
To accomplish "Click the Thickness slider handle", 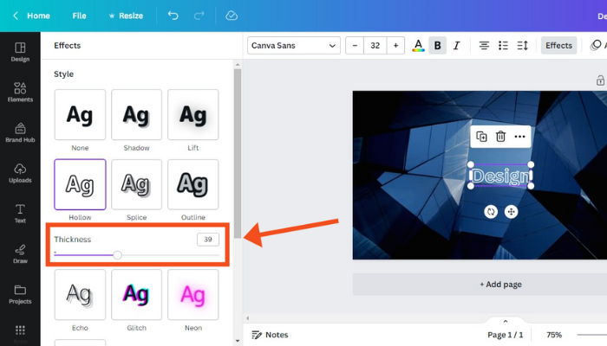I will point(118,255).
